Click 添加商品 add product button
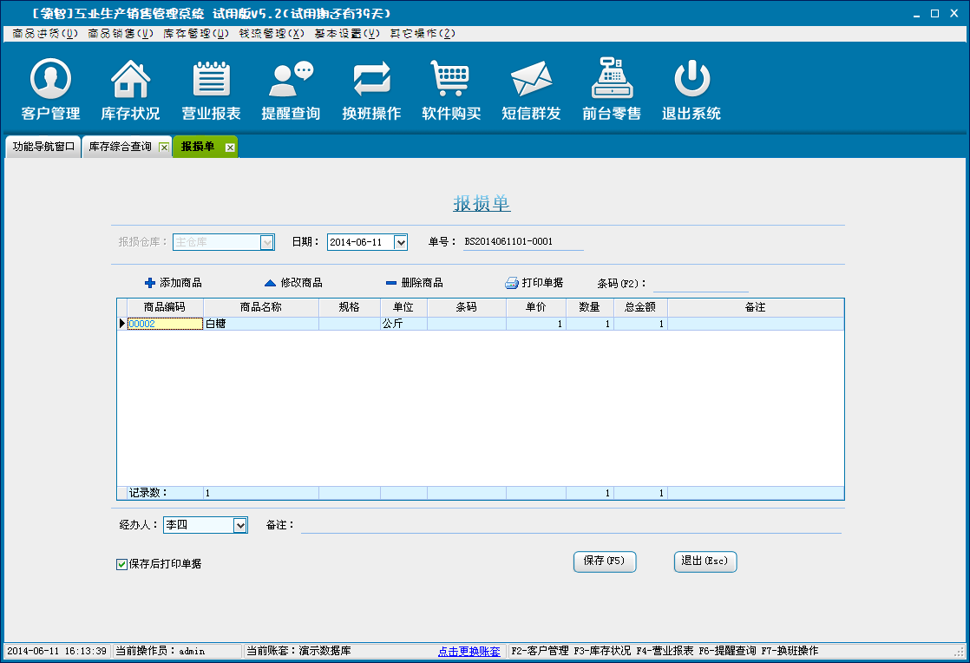The width and height of the screenshot is (970, 663). [x=174, y=283]
